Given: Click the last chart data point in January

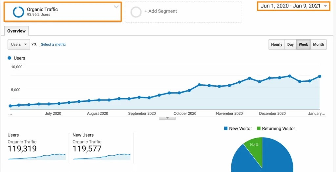Looking at the screenshot, I should tap(320, 76).
